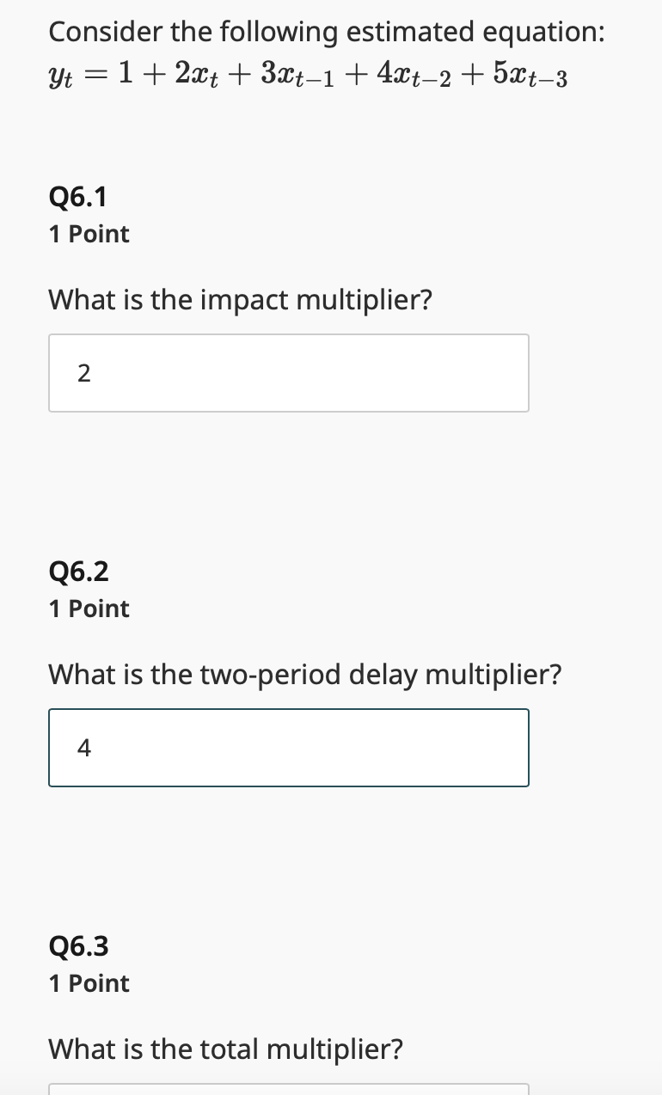The height and width of the screenshot is (1095, 662).
Task: Click the Q6.3 answer field at page bottom
Action: click(288, 1090)
